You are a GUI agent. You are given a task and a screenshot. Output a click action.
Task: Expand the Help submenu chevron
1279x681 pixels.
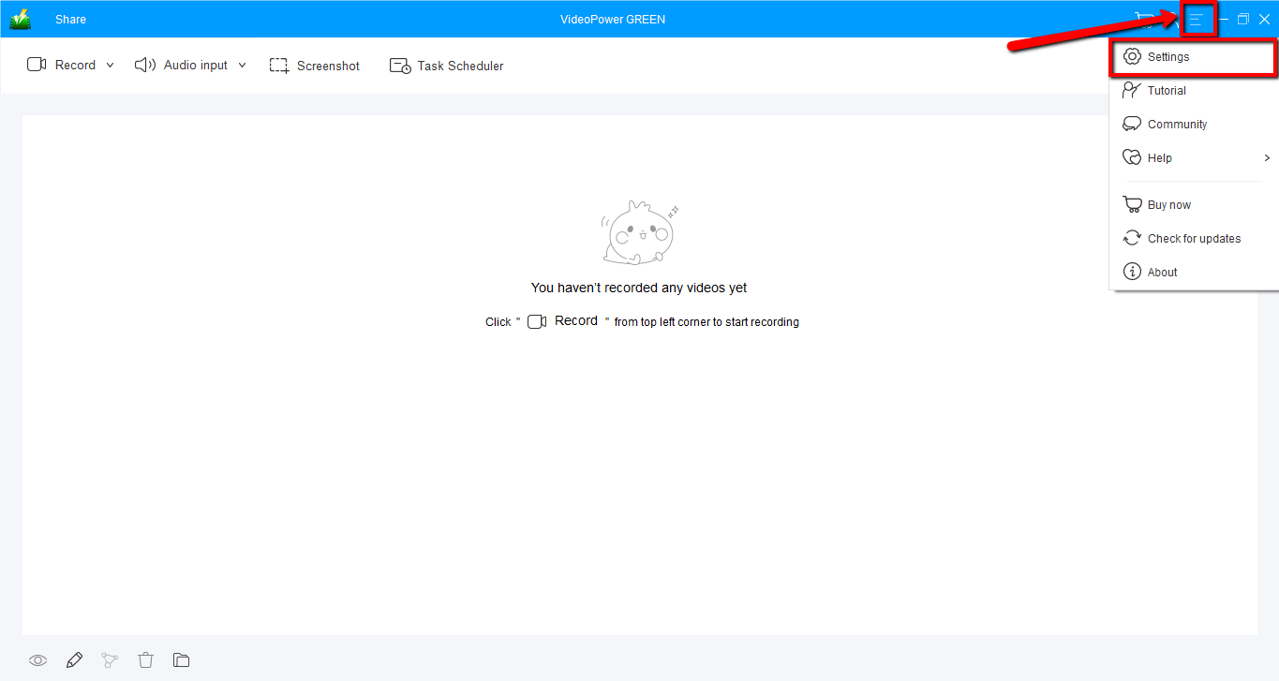pyautogui.click(x=1267, y=157)
